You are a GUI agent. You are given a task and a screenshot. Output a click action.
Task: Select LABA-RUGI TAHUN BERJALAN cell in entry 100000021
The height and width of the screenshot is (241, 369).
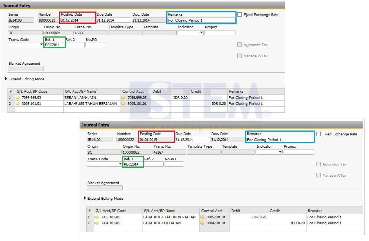tap(92, 103)
